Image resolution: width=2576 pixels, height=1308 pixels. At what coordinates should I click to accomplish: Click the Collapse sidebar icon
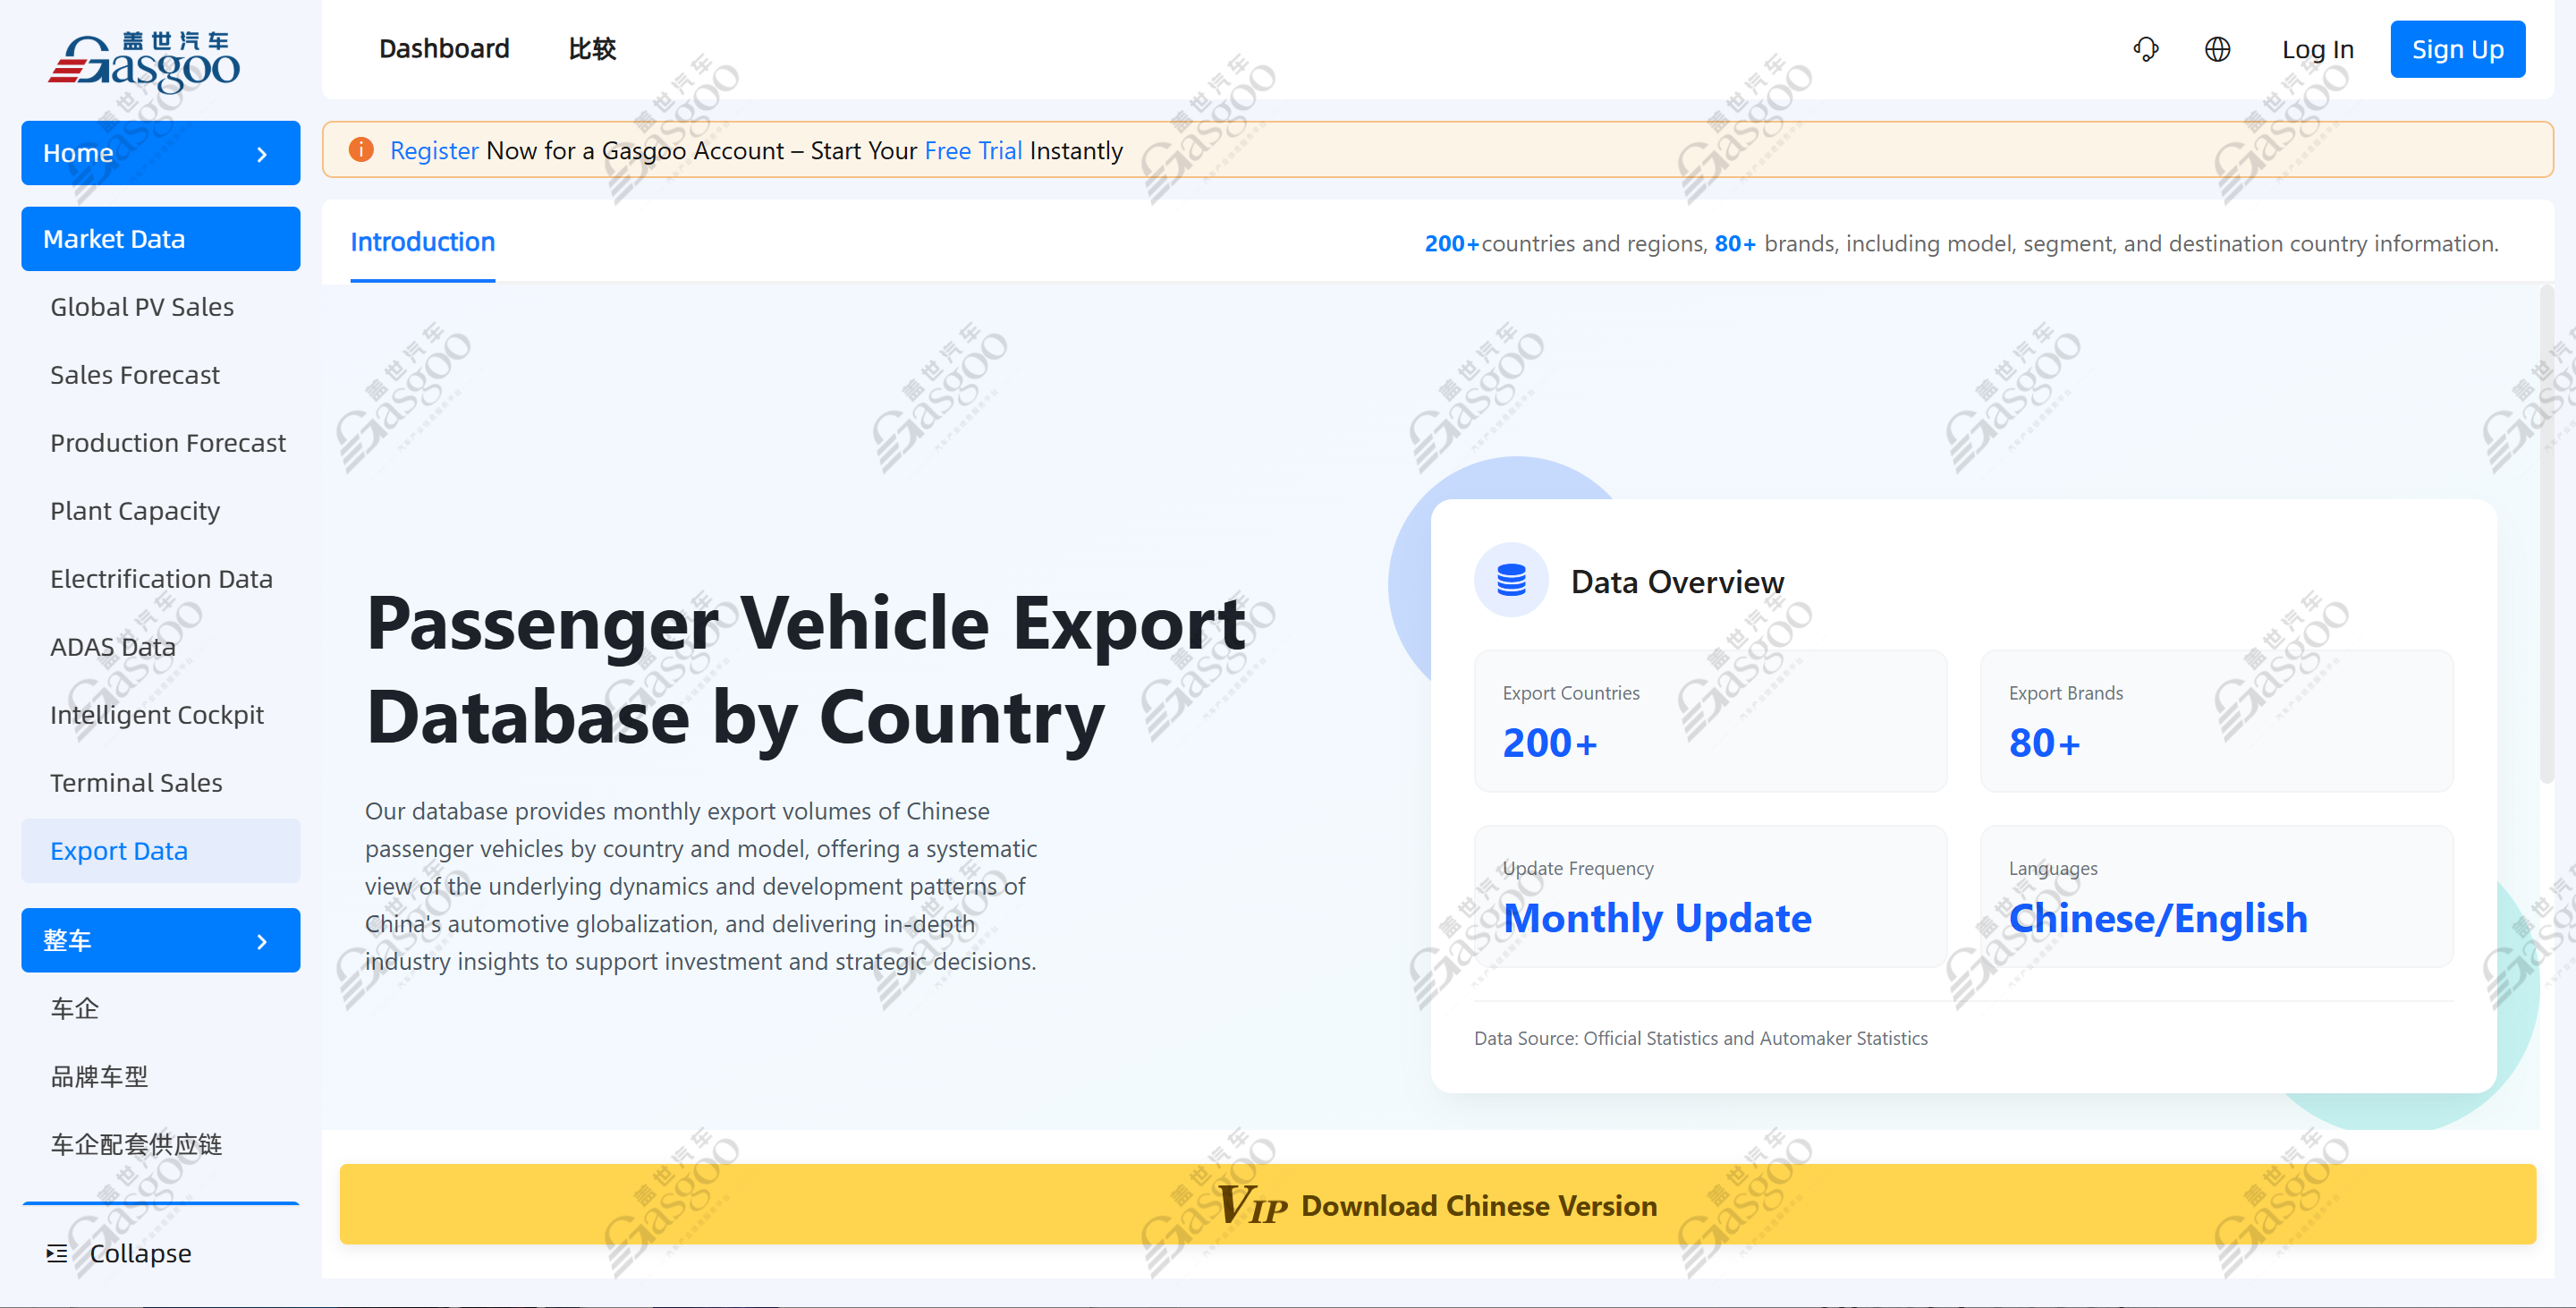(x=57, y=1253)
